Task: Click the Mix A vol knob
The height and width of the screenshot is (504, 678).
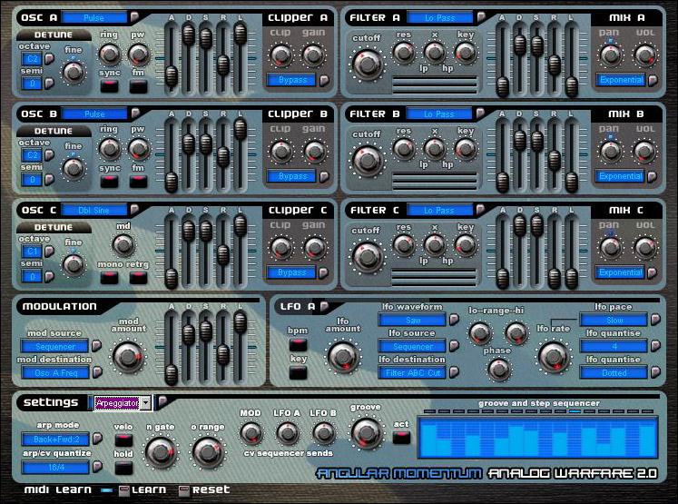Action: coord(644,55)
